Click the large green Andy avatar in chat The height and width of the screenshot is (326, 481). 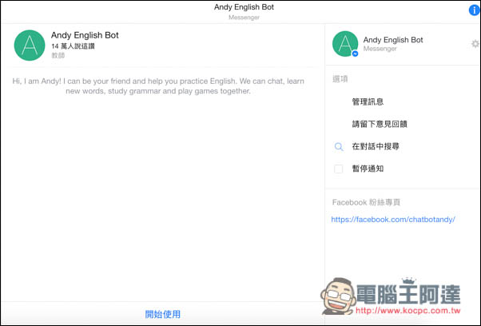pyautogui.click(x=30, y=45)
